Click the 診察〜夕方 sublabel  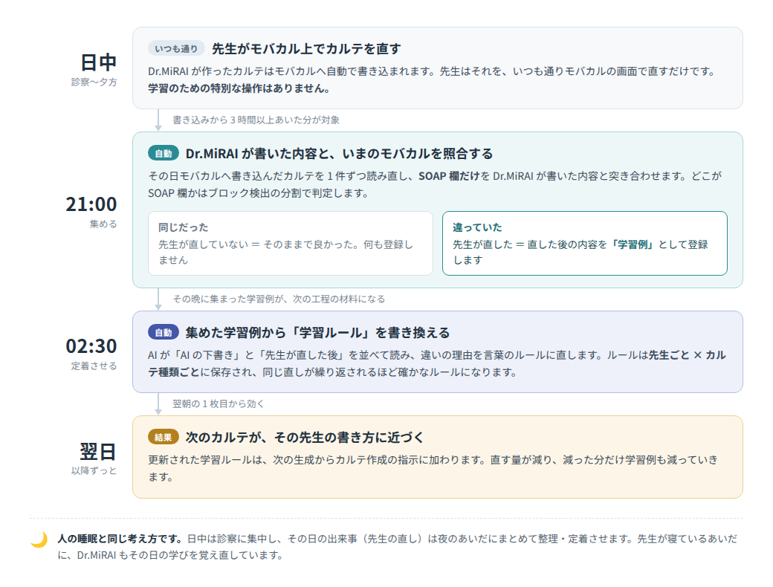point(94,82)
